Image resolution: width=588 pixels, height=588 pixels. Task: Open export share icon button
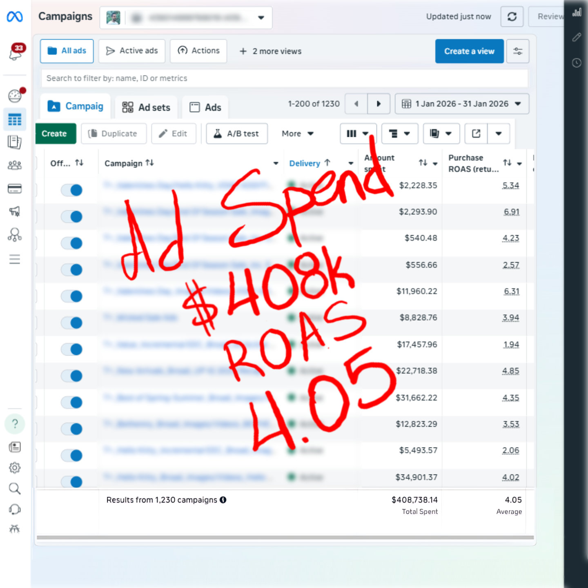[x=476, y=134]
